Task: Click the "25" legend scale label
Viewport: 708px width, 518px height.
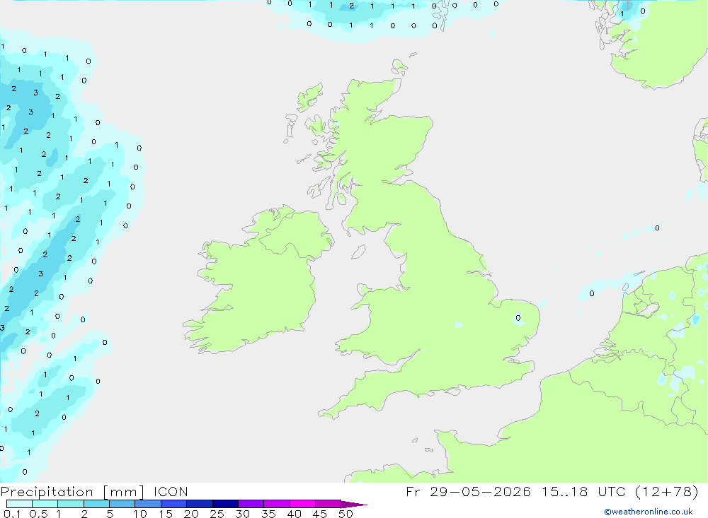Action: pyautogui.click(x=217, y=514)
